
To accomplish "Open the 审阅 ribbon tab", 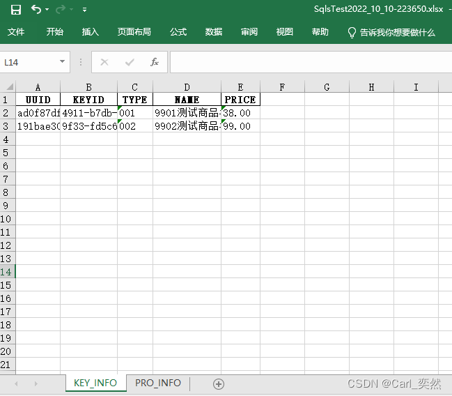I will (249, 32).
